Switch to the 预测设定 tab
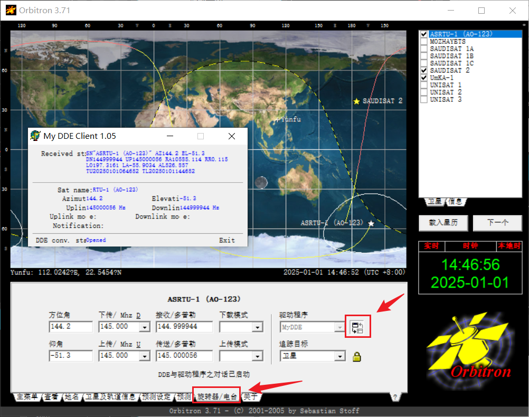Image resolution: width=529 pixels, height=417 pixels. tap(156, 396)
